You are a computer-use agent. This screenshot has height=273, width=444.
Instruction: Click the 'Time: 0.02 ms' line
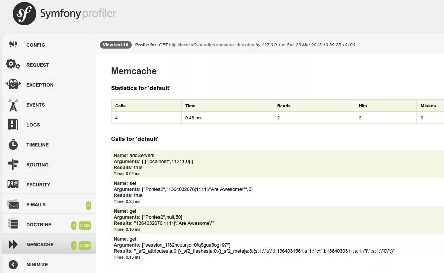127,174
